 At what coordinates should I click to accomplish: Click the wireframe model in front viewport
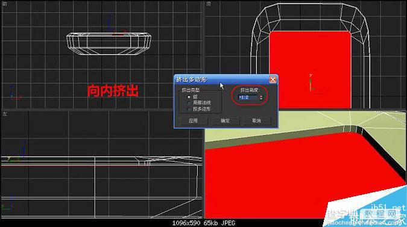click(109, 43)
